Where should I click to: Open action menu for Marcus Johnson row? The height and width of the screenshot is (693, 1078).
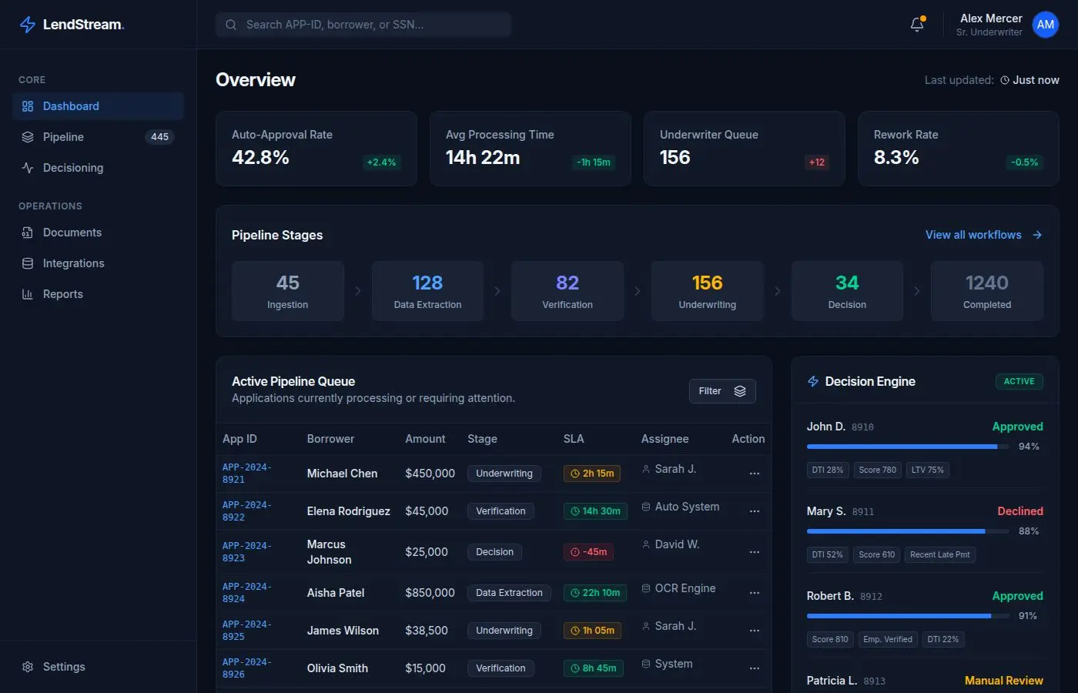[x=754, y=552]
